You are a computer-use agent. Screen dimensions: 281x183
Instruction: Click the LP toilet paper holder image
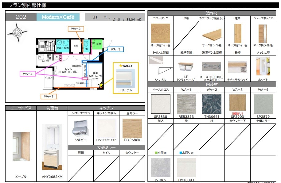186,67
